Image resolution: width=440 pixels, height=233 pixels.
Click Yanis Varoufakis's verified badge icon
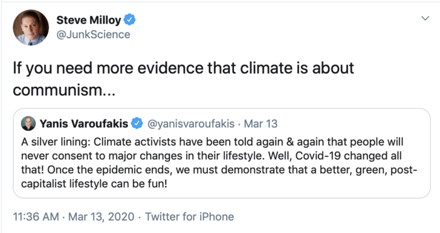[x=137, y=123]
